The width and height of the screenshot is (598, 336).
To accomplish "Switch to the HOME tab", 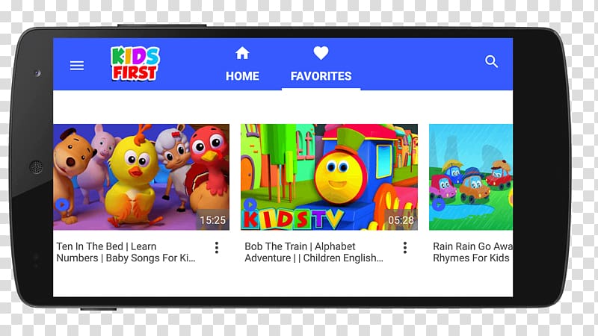I will [x=242, y=76].
